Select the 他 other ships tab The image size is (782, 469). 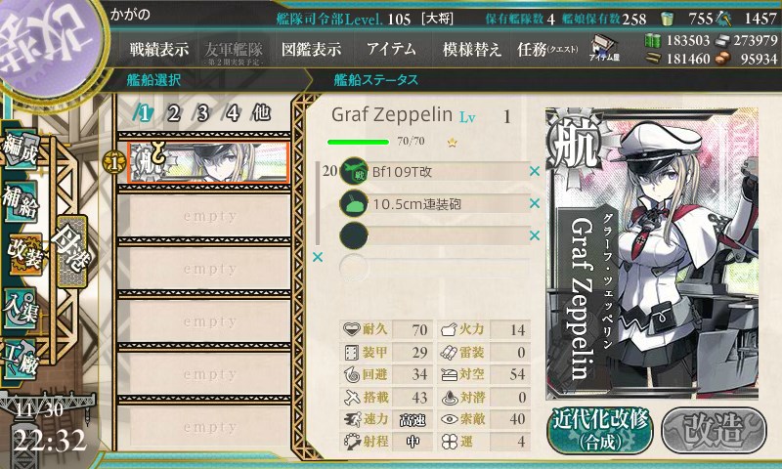(261, 113)
